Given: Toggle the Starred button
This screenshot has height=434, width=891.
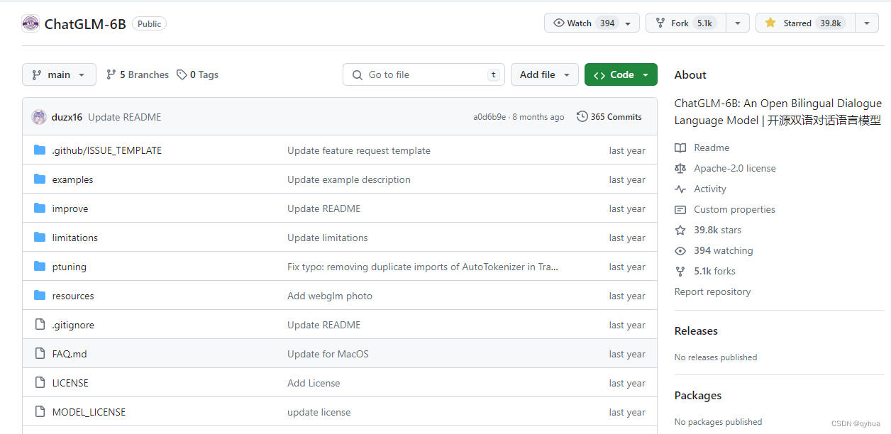Looking at the screenshot, I should 805,23.
